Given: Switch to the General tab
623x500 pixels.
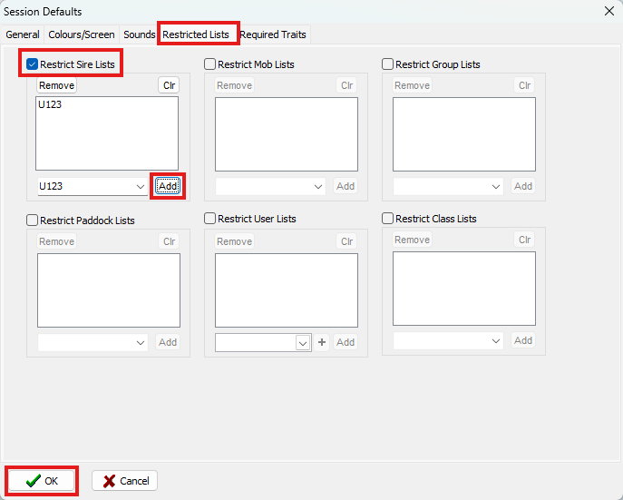Looking at the screenshot, I should [23, 34].
